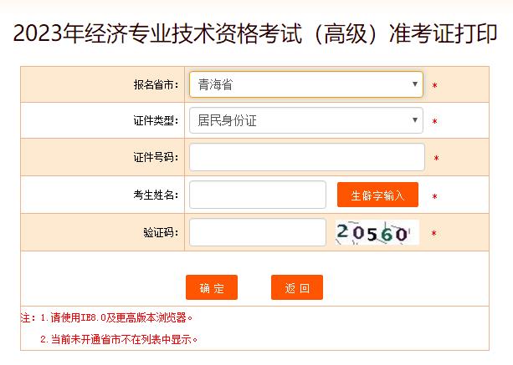Expand the 证件类型 dropdown showing 居民身份证
The image size is (513, 365).
pyautogui.click(x=306, y=120)
